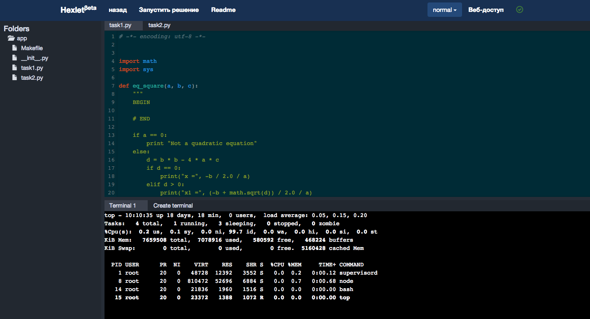
Task: Open the Readme menu item
Action: (223, 10)
